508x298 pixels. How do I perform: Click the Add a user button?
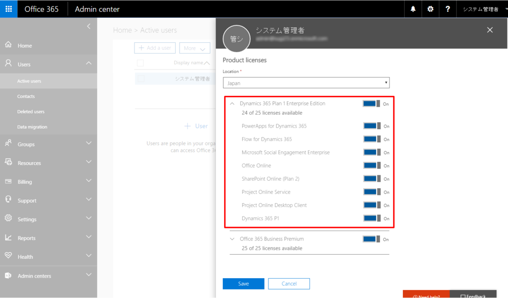coord(155,48)
